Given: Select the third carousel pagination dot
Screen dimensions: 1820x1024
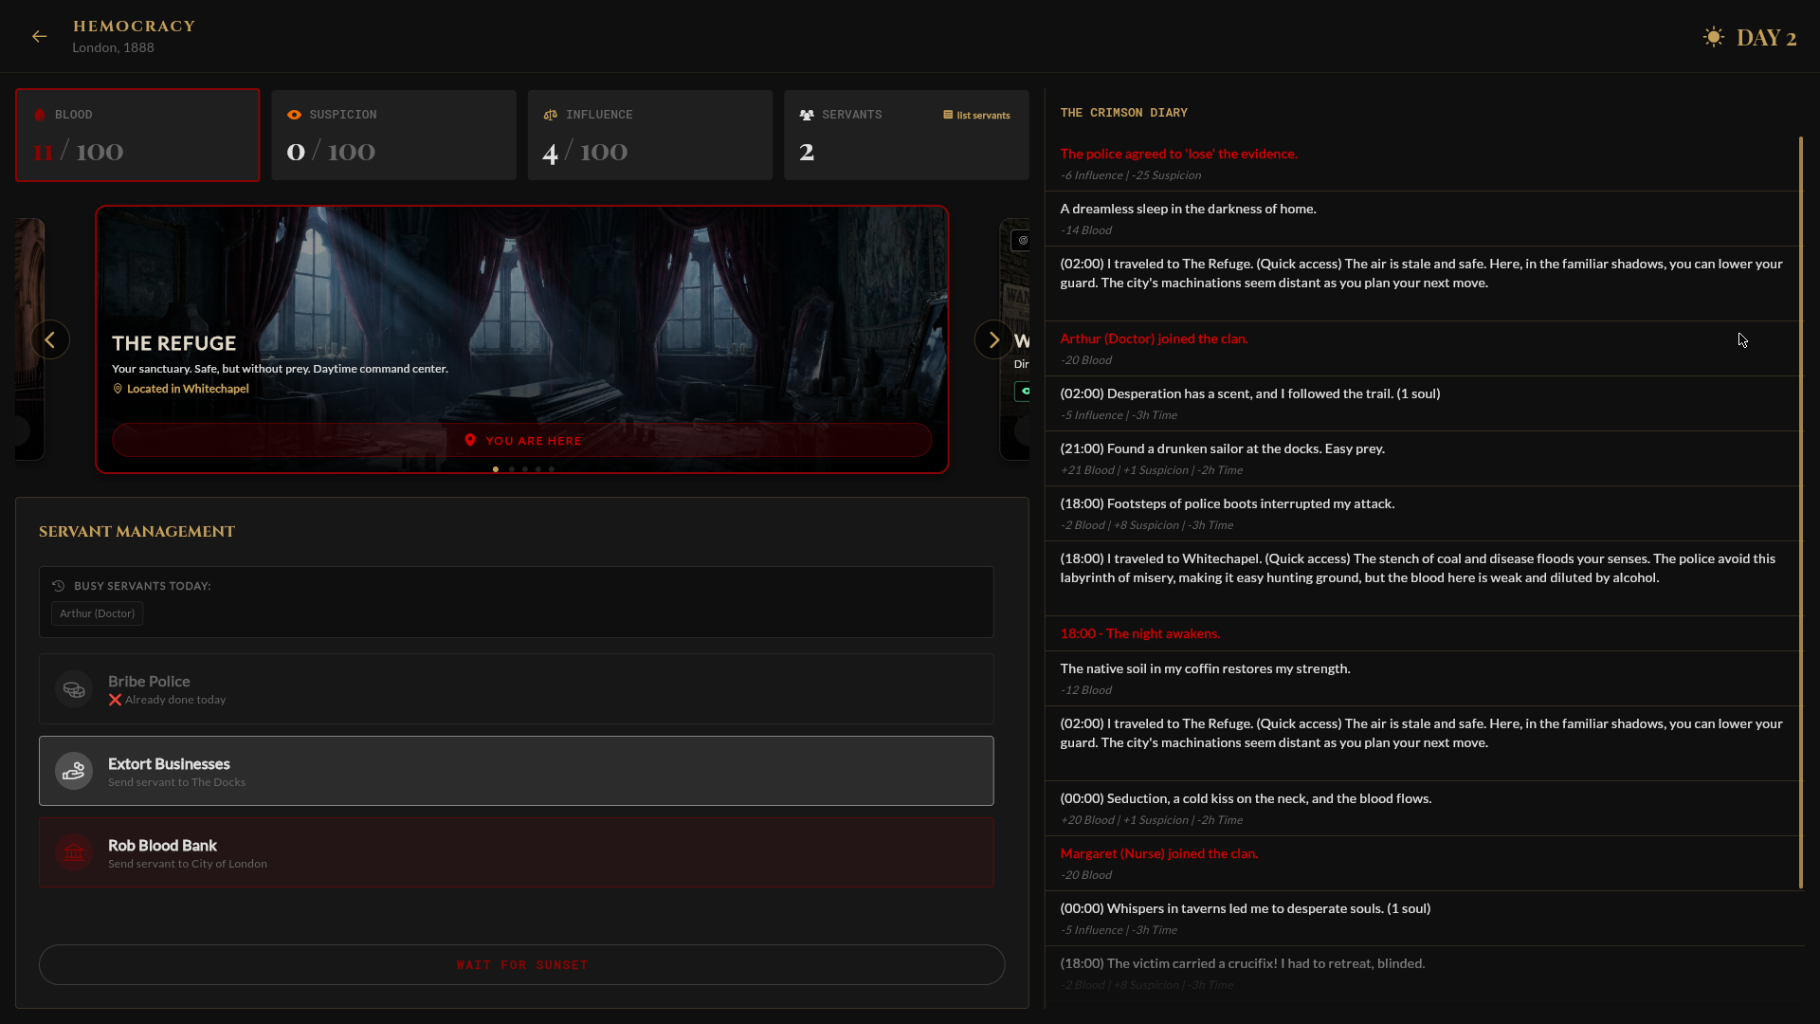Looking at the screenshot, I should point(525,469).
